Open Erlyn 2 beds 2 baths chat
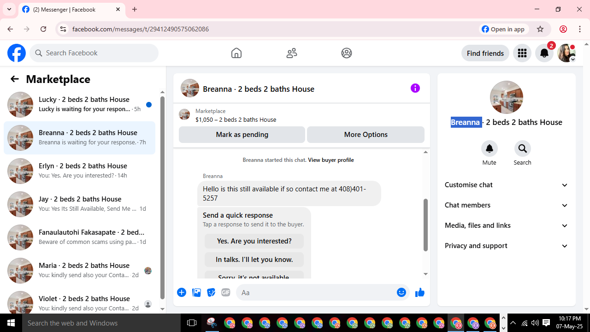 (79, 171)
